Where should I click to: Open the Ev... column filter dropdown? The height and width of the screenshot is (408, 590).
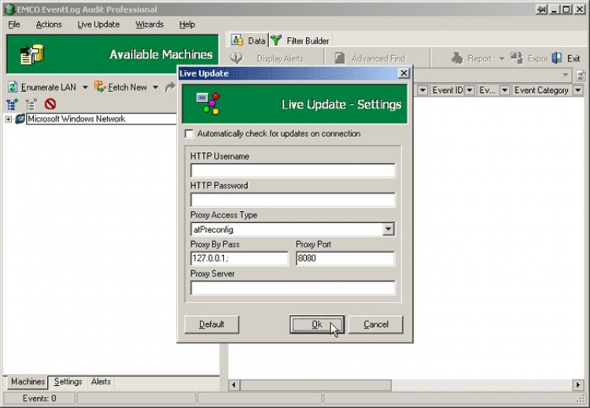pyautogui.click(x=504, y=90)
